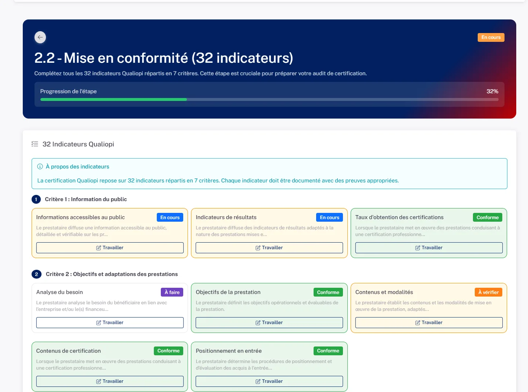Image resolution: width=528 pixels, height=392 pixels.
Task: Click À vérifier badge on Contenus et modalités
Action: (488, 292)
